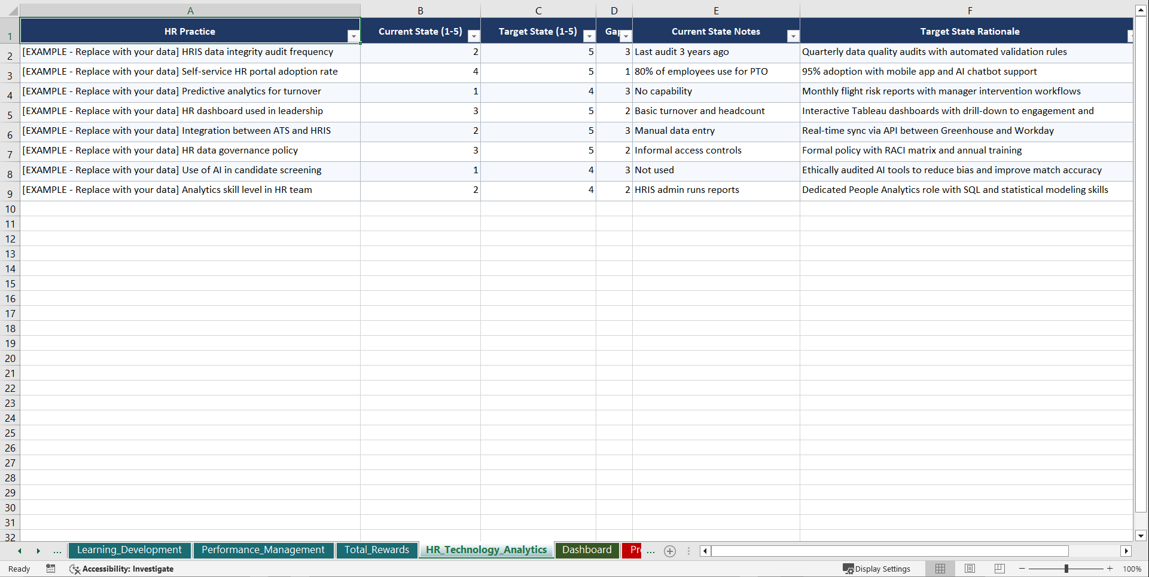Start macro recording from status bar
Viewport: 1149px width, 577px height.
coord(51,569)
